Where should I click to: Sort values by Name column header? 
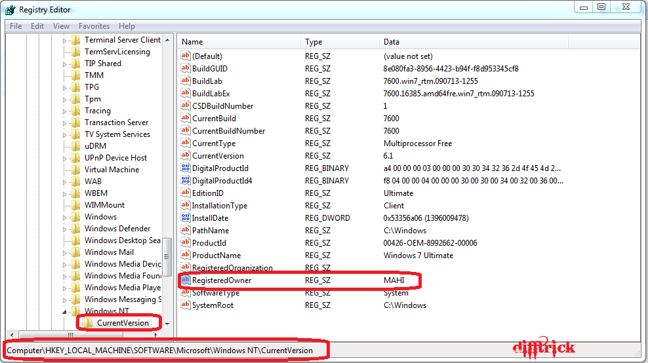[x=239, y=42]
